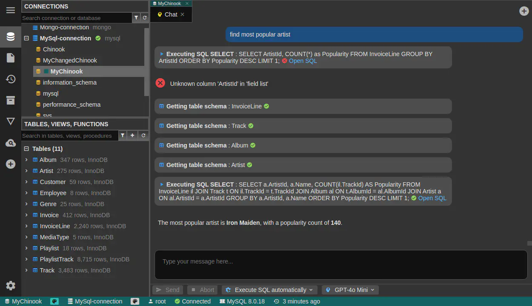Click the MyChangedChinook database icon
The width and height of the screenshot is (532, 306).
pyautogui.click(x=38, y=60)
